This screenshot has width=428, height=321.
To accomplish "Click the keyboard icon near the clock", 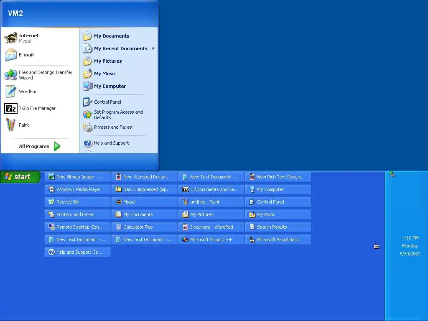I will (x=377, y=246).
